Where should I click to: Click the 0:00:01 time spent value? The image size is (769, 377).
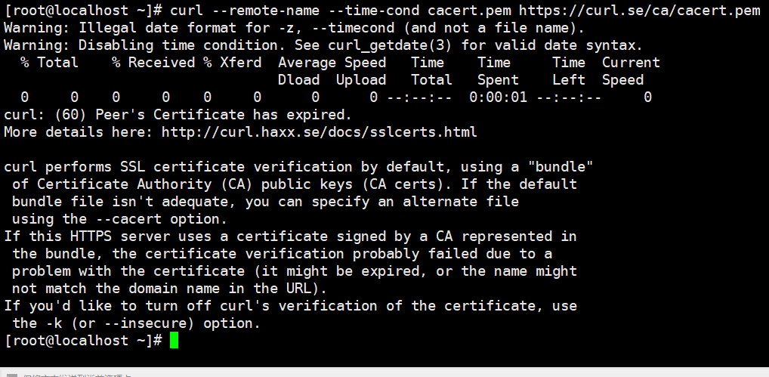pos(499,97)
